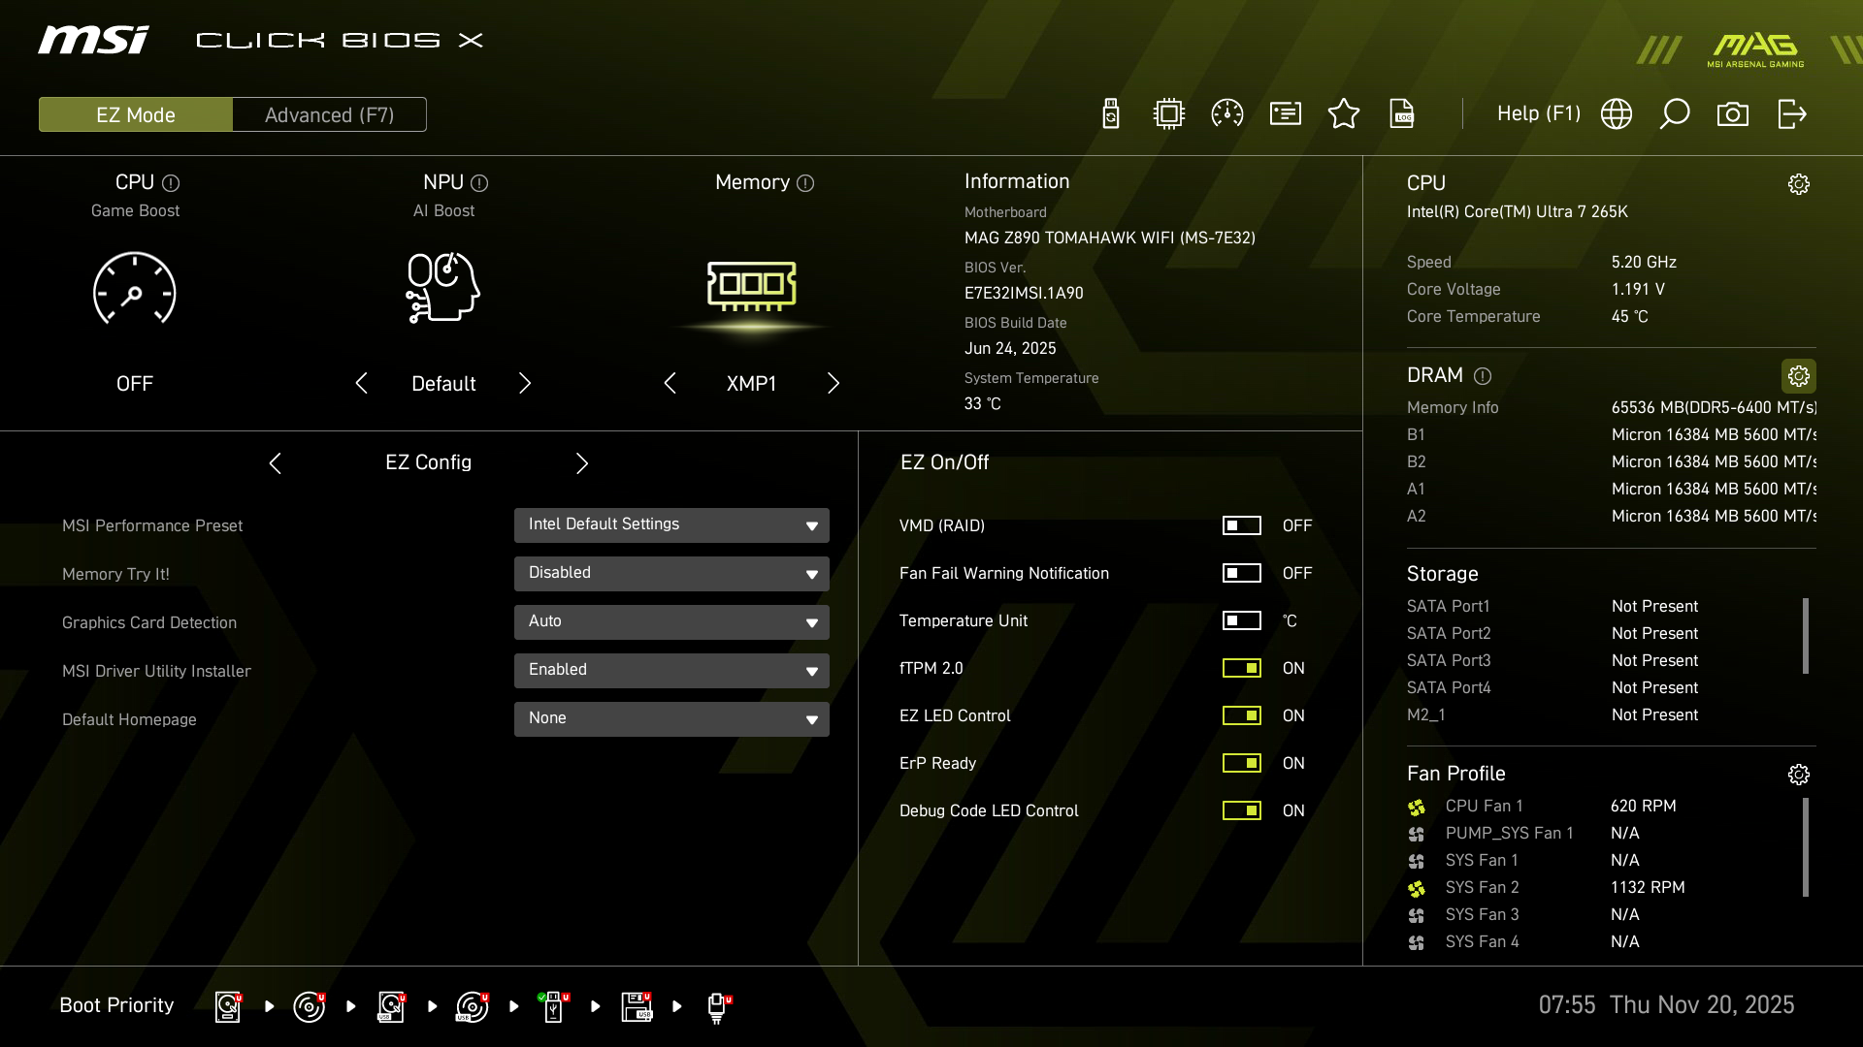Open Graphics Card Detection dropdown
The image size is (1863, 1047).
[671, 622]
